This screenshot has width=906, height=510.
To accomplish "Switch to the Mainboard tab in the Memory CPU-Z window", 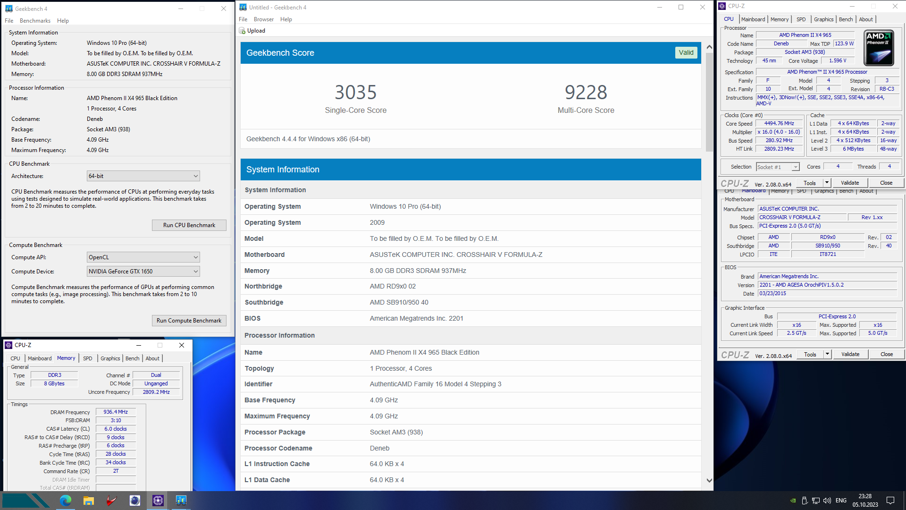I will tap(40, 358).
